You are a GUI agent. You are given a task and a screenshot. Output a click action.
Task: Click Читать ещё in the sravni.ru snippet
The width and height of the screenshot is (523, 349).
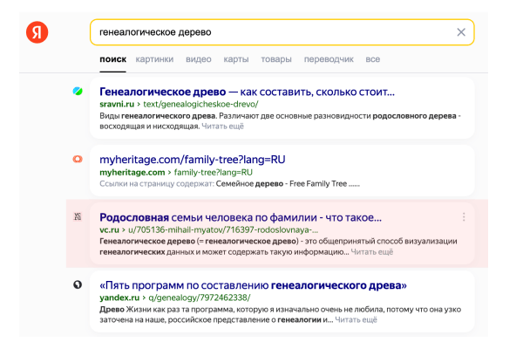[x=222, y=127]
